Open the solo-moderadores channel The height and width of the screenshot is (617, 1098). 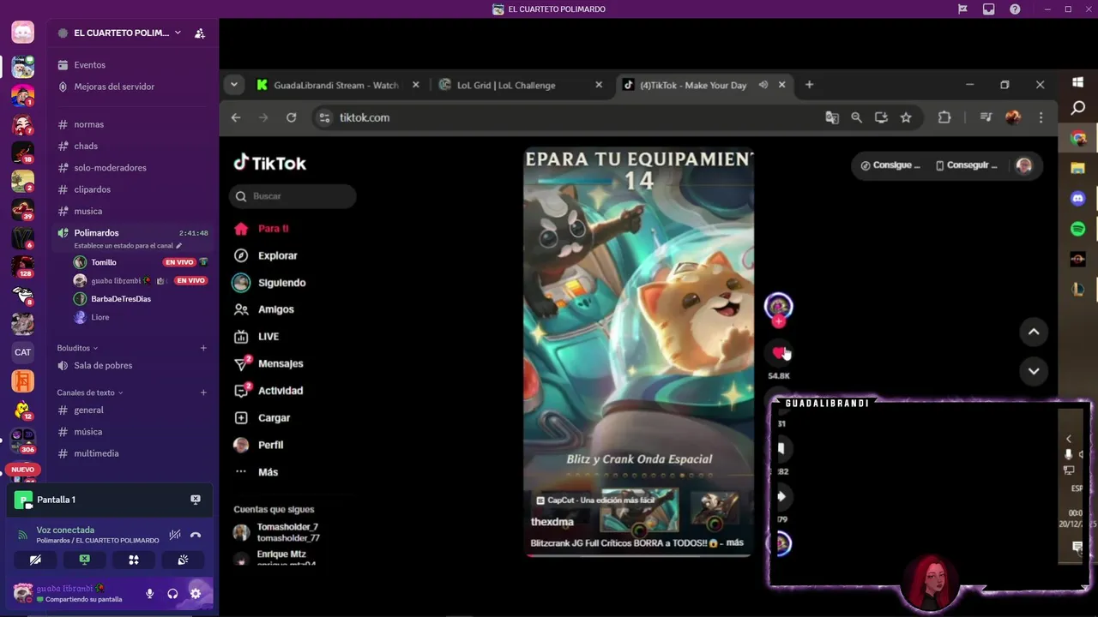pos(110,168)
